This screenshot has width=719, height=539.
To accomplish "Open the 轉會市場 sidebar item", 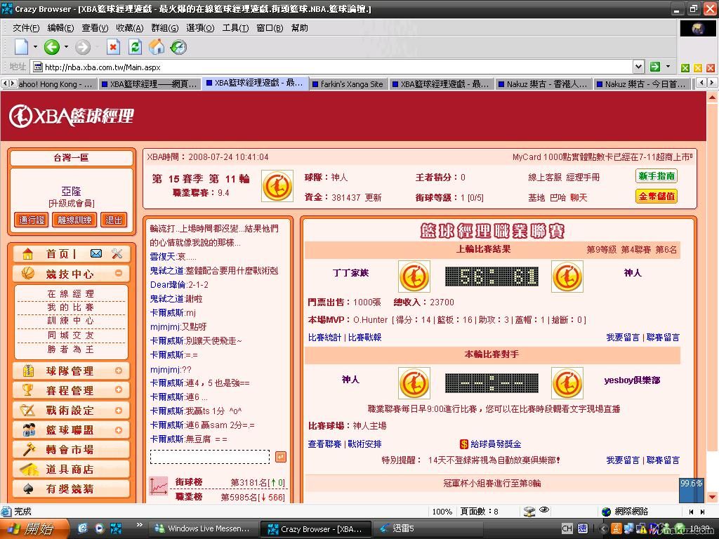I will click(x=71, y=450).
